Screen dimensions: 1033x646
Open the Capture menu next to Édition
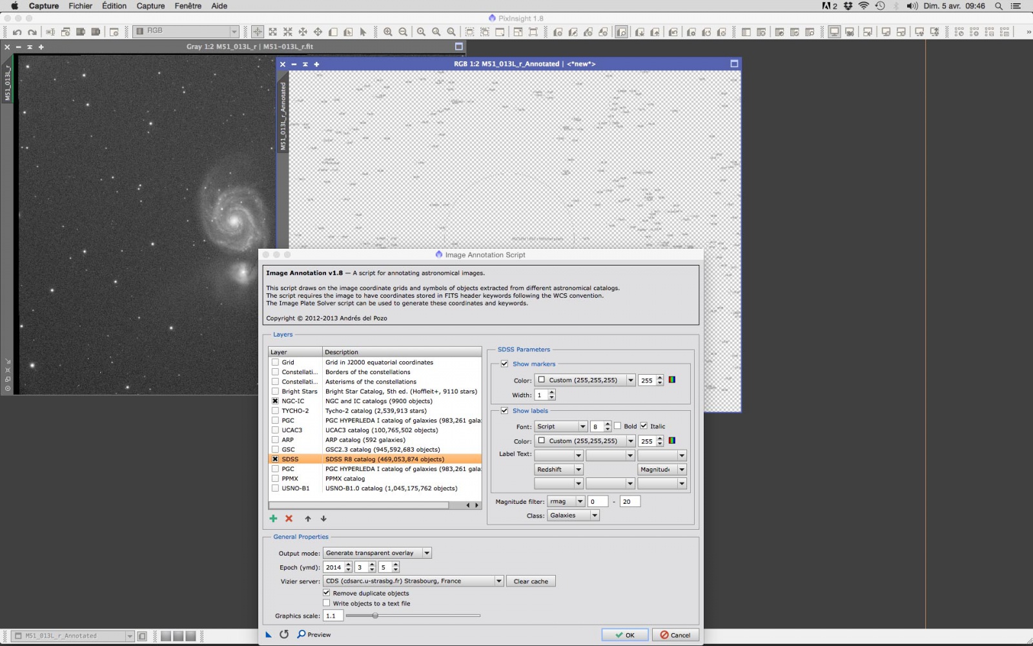150,6
